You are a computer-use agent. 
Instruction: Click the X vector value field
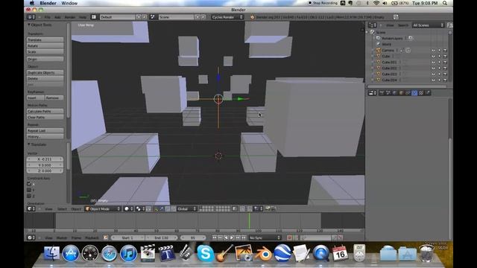[x=45, y=159]
